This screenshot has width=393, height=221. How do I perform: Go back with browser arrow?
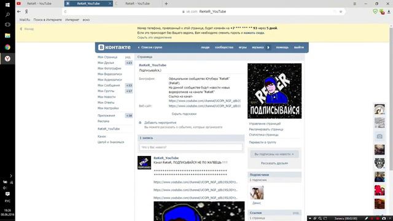tap(19, 12)
